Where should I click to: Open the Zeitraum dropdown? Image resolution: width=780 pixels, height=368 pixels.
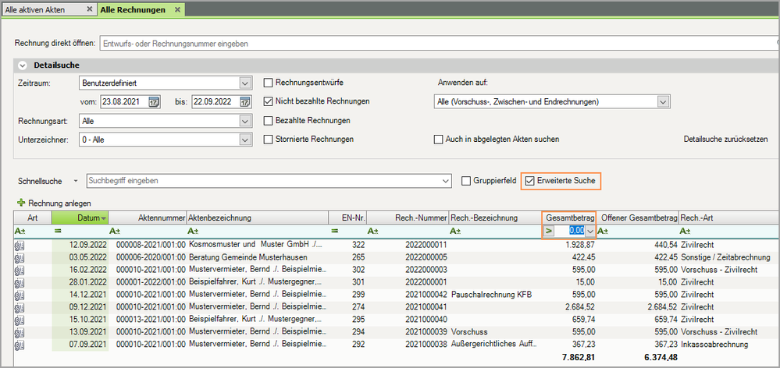(244, 83)
